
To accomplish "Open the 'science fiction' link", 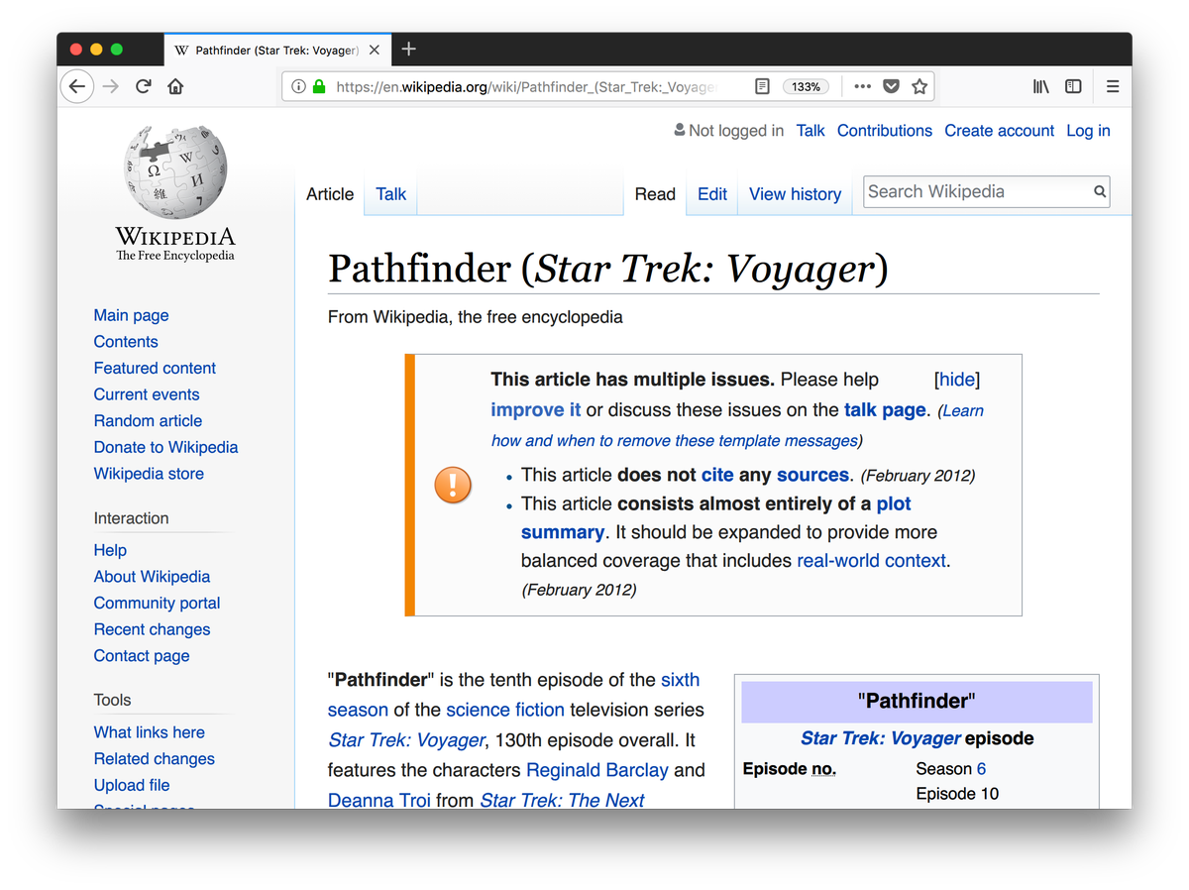I will 505,710.
